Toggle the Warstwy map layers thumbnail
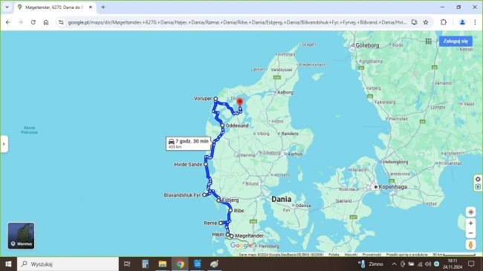 point(21,235)
